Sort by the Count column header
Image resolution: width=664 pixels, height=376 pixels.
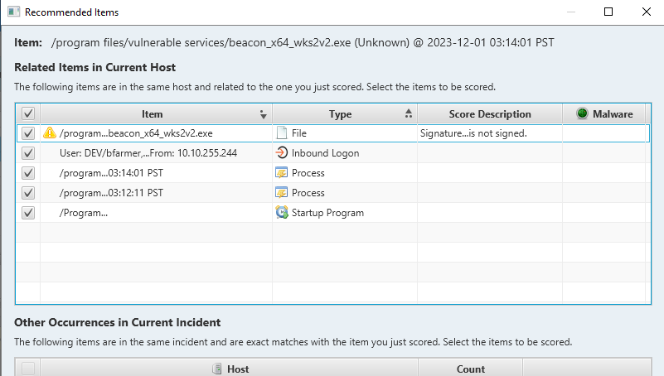tap(470, 369)
